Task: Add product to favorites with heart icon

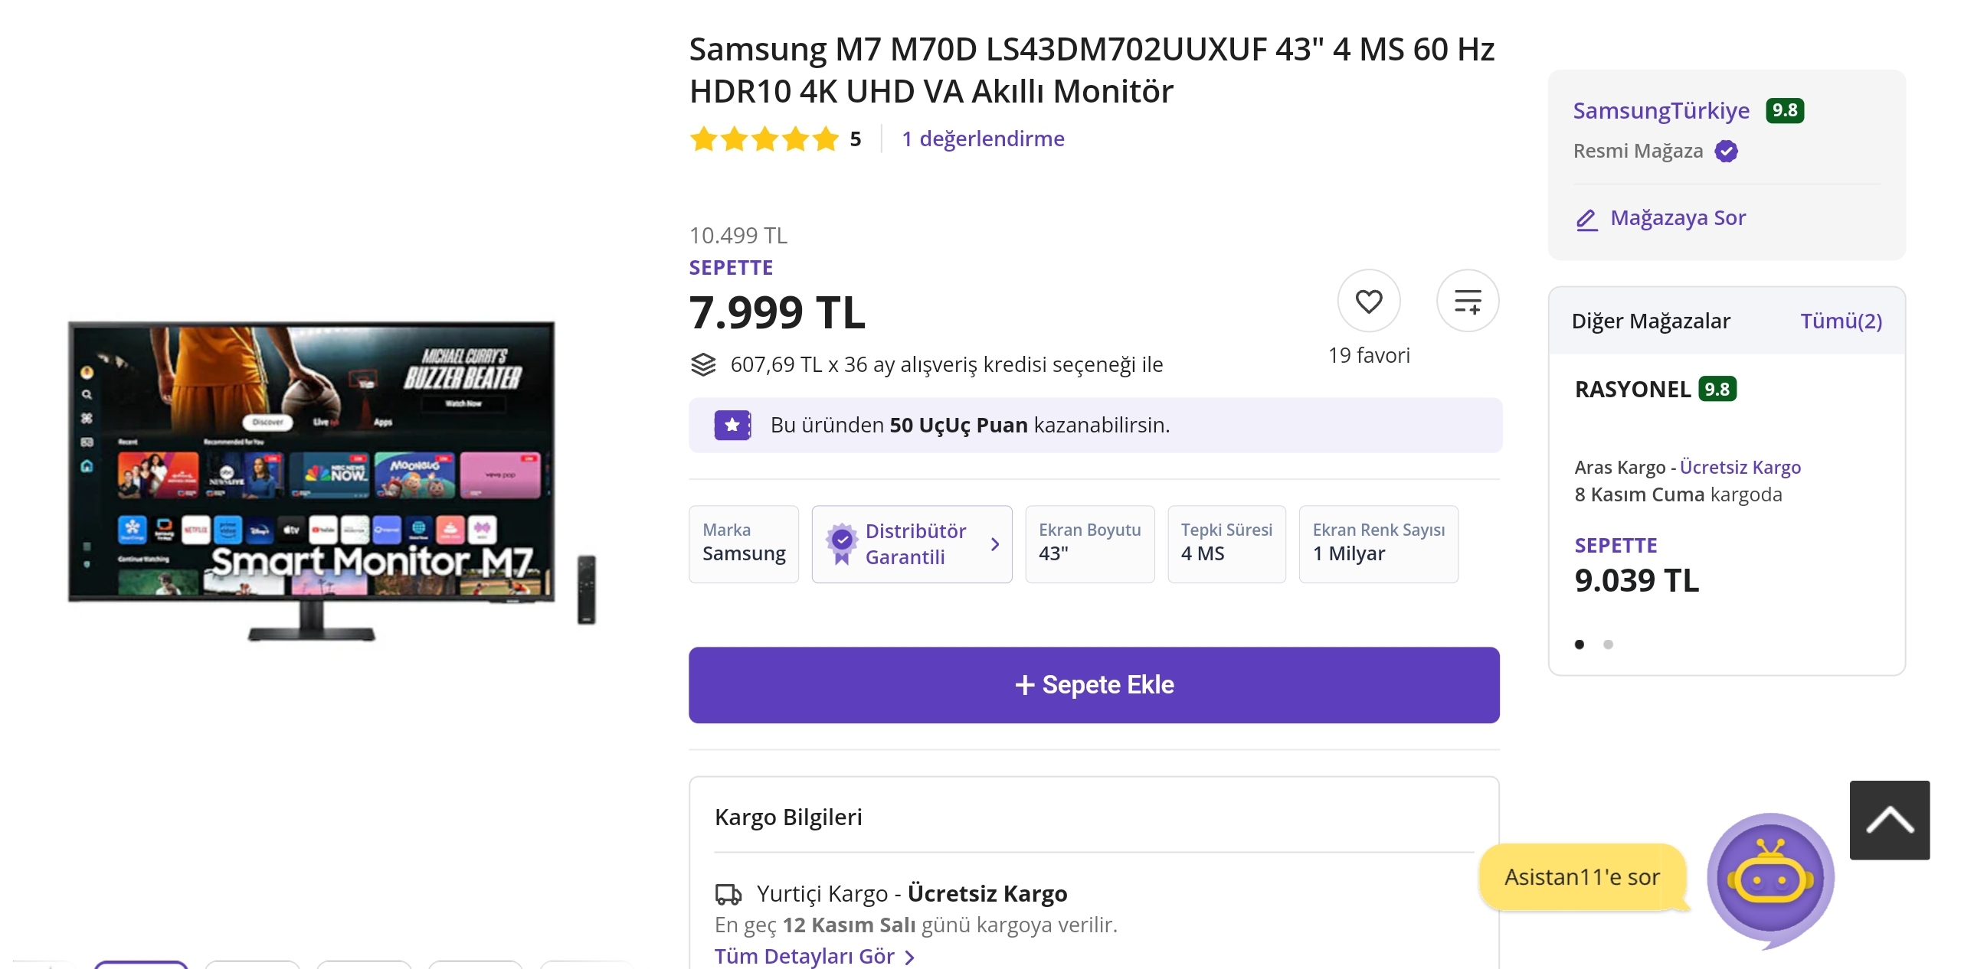Action: click(x=1368, y=301)
